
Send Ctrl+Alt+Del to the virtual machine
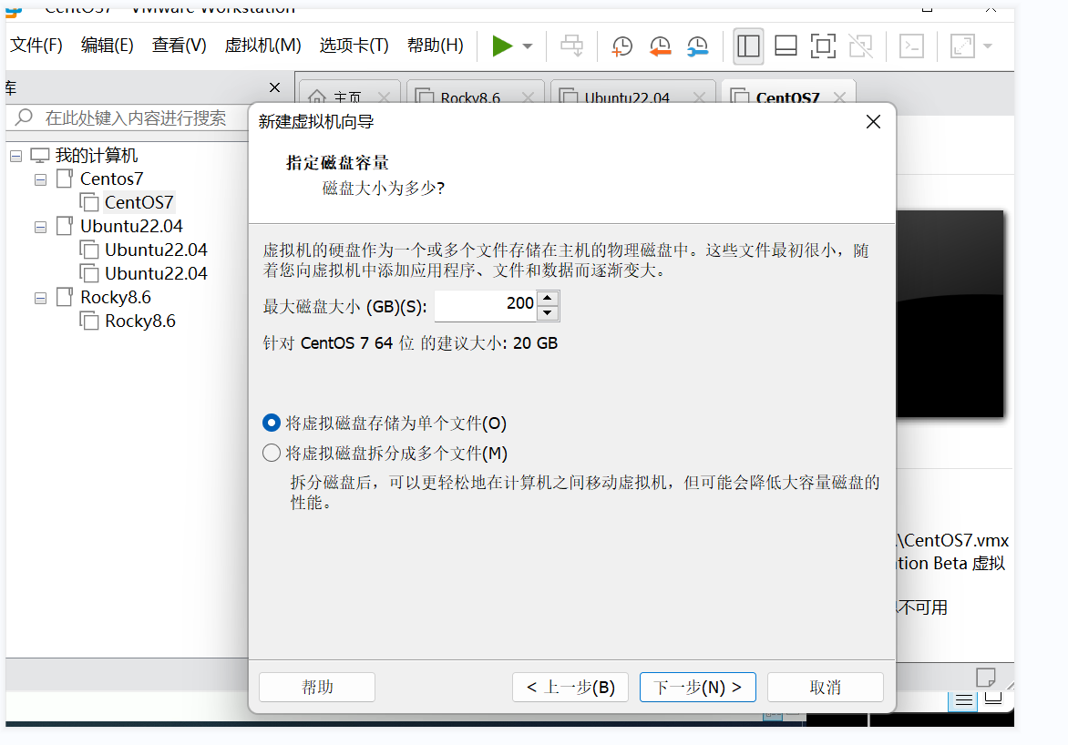(571, 46)
